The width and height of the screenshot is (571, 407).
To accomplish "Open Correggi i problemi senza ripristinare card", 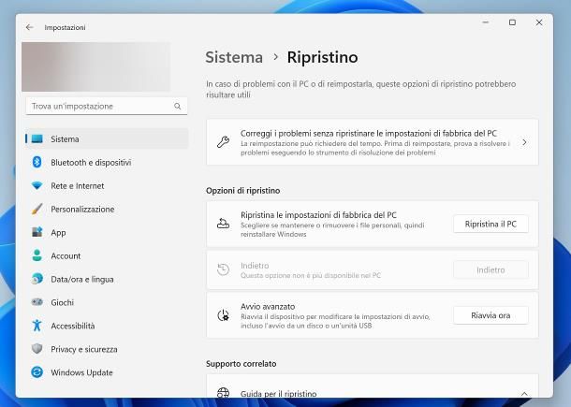I will point(373,142).
